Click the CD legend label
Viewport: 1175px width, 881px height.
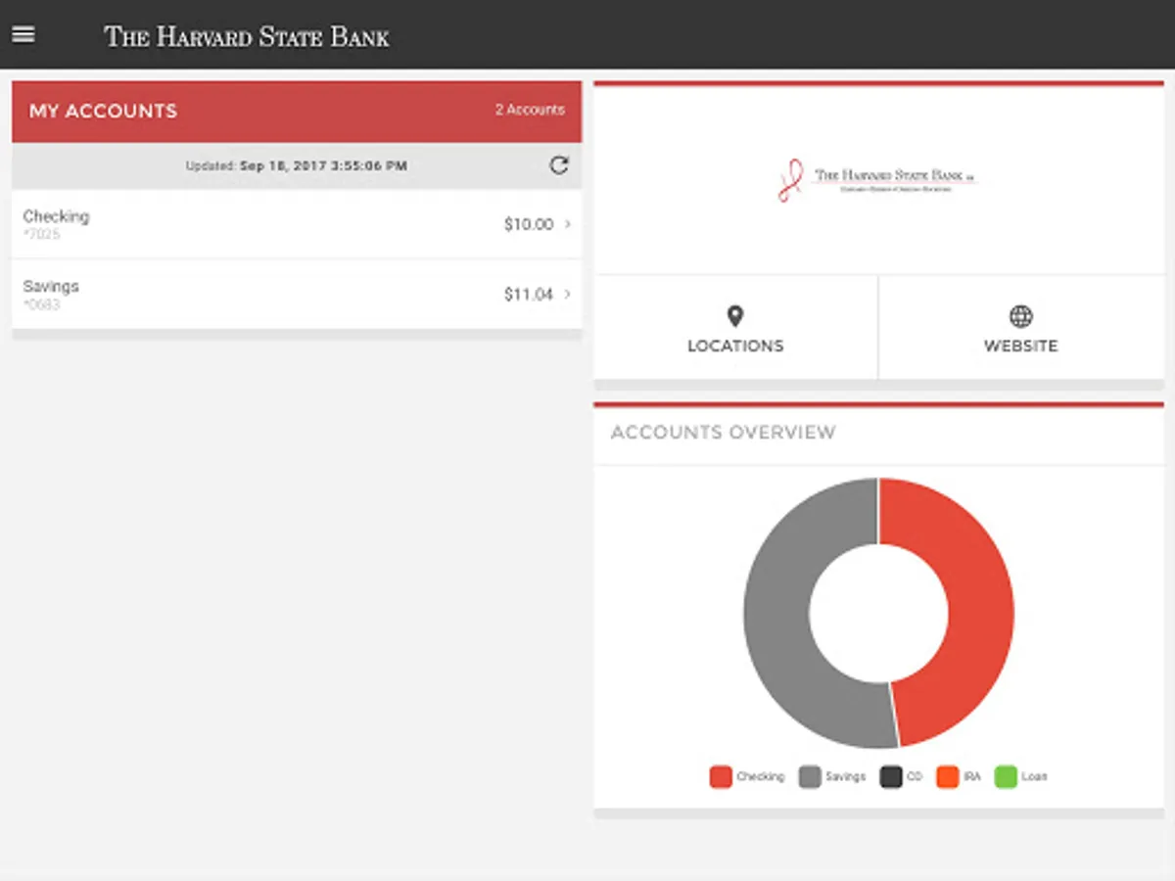tap(915, 777)
